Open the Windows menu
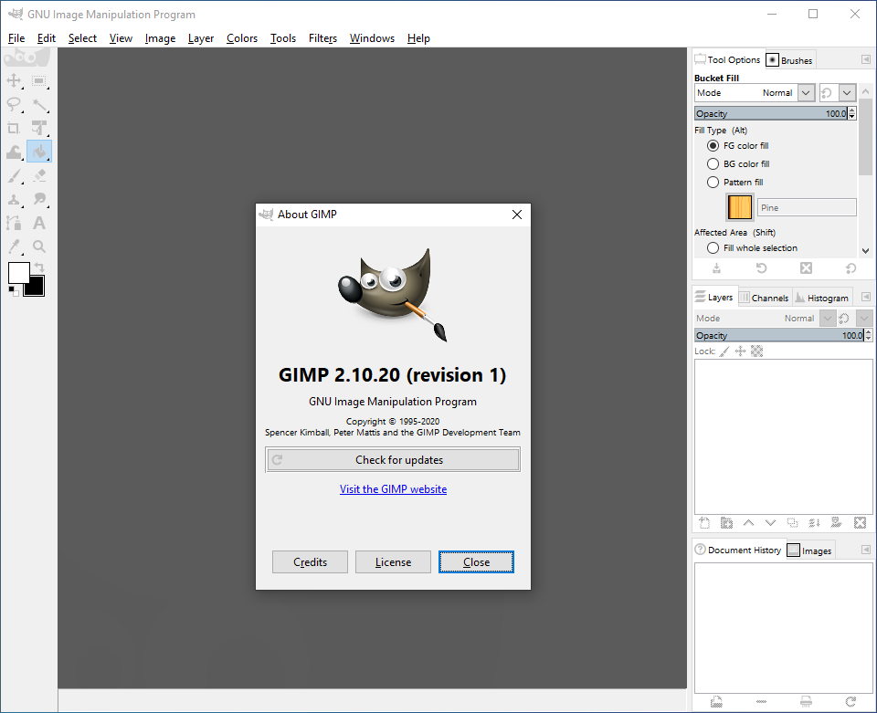Screen dimensions: 877x713 [372, 38]
